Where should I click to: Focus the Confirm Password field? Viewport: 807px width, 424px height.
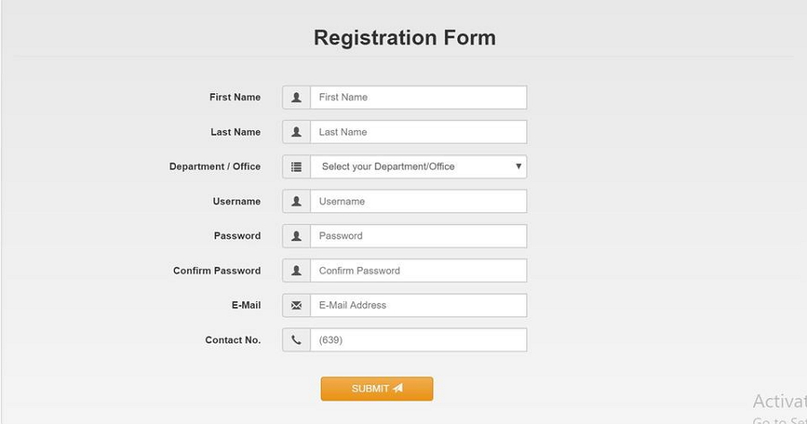click(x=418, y=271)
